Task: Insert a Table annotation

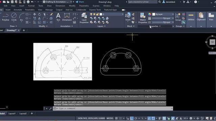Action: (74, 22)
